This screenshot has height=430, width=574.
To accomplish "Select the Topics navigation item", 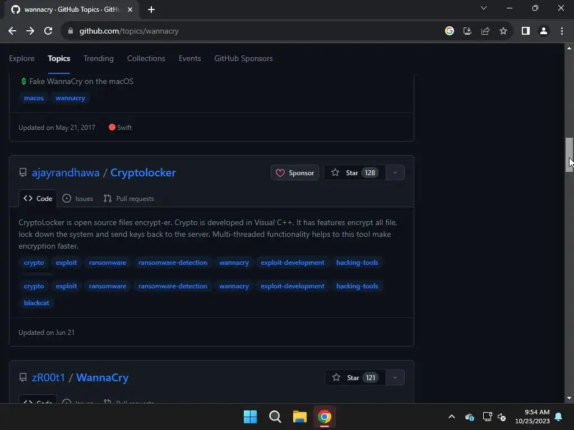I will click(59, 58).
